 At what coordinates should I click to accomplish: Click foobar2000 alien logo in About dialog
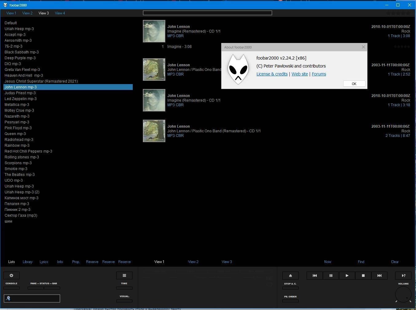(x=238, y=70)
